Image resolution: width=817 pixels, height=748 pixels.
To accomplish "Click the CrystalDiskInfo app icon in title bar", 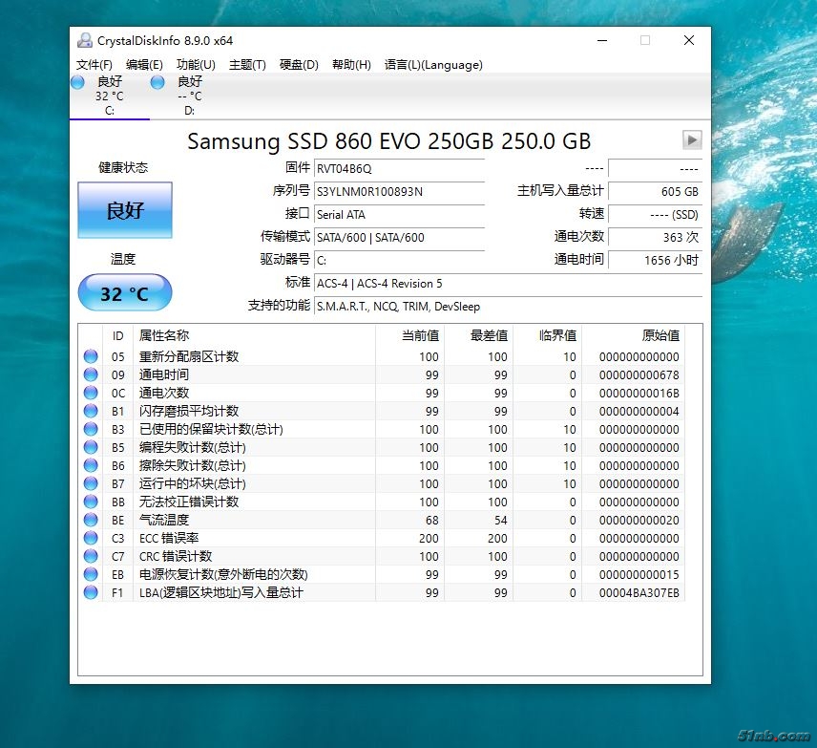I will click(85, 41).
